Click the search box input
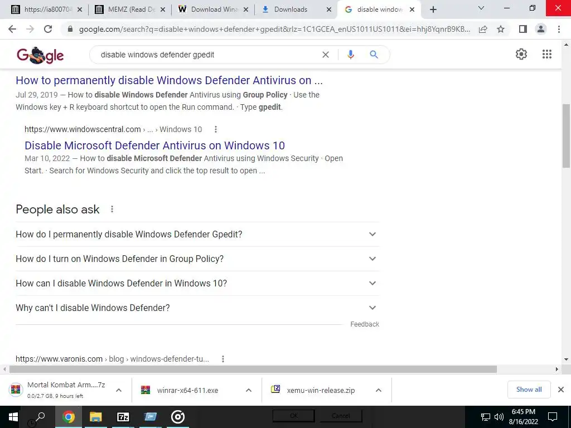Image resolution: width=571 pixels, height=428 pixels. [207, 55]
